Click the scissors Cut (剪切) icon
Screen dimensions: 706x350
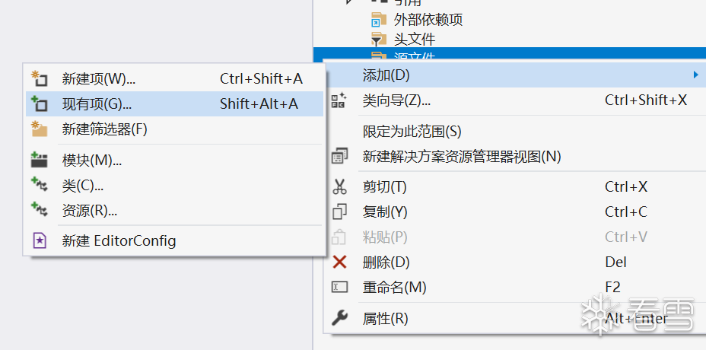coord(339,186)
